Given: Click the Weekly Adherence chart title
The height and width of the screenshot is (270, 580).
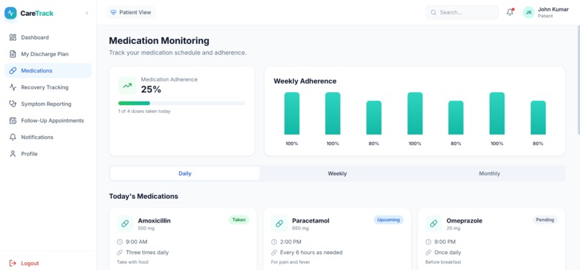Looking at the screenshot, I should [x=305, y=81].
